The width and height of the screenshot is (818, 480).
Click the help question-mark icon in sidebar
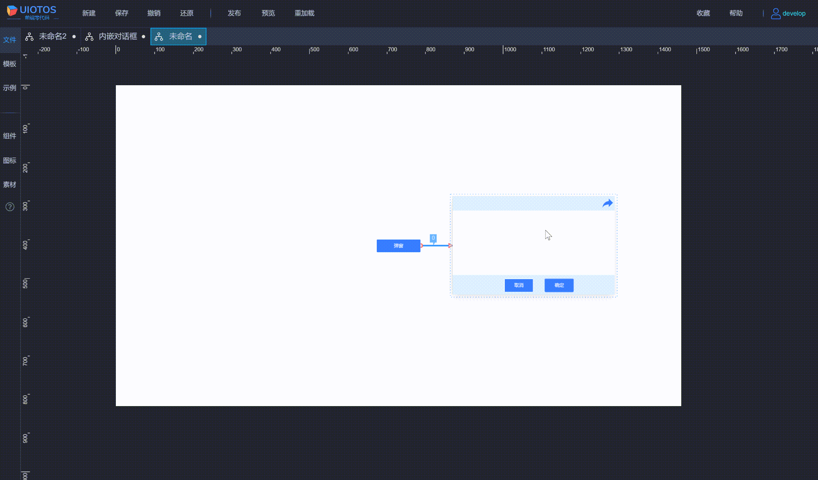point(10,207)
